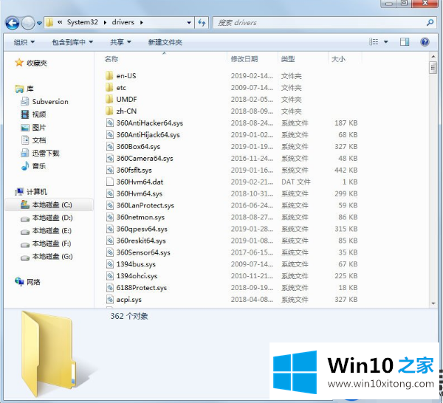This screenshot has height=403, width=443.
Task: Select drivers in the address path
Action: tap(123, 22)
